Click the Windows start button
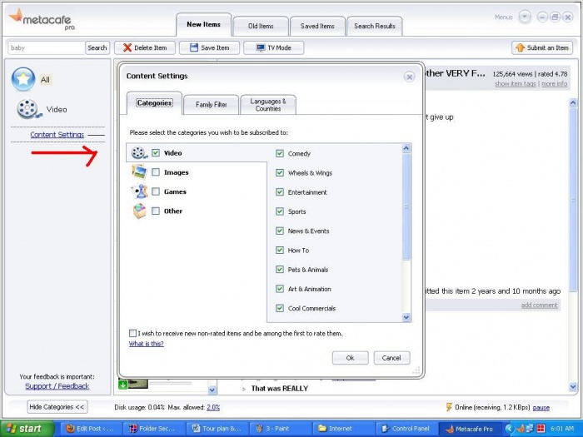The width and height of the screenshot is (583, 437). 26,429
